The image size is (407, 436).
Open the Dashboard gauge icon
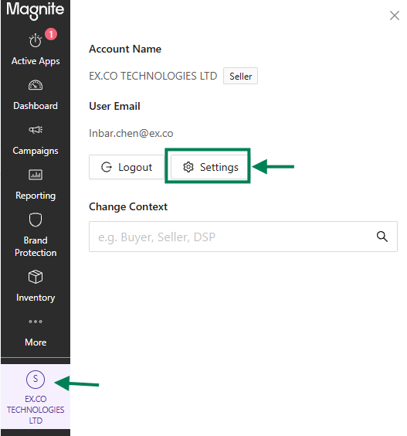(x=36, y=85)
